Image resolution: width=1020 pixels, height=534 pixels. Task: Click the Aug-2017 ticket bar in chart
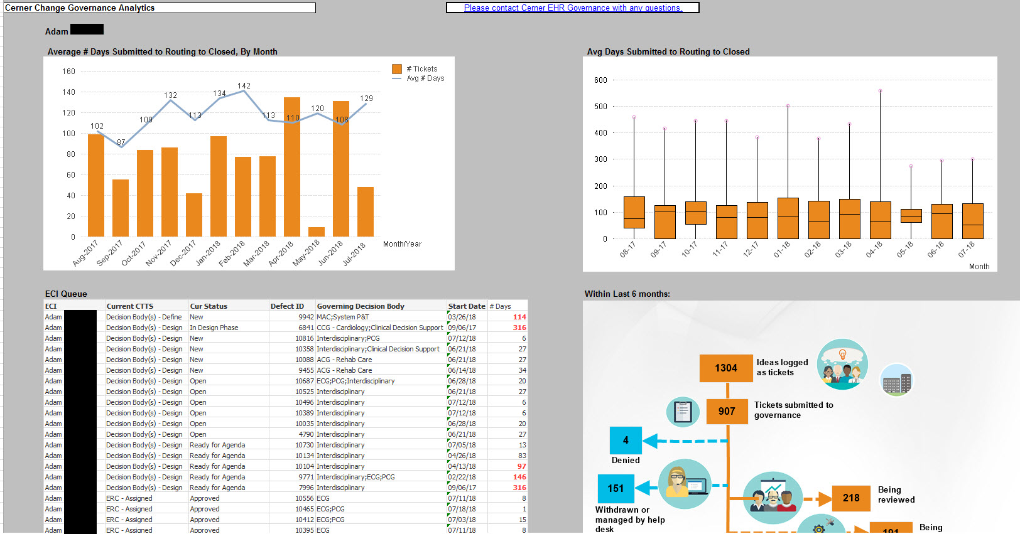click(96, 185)
